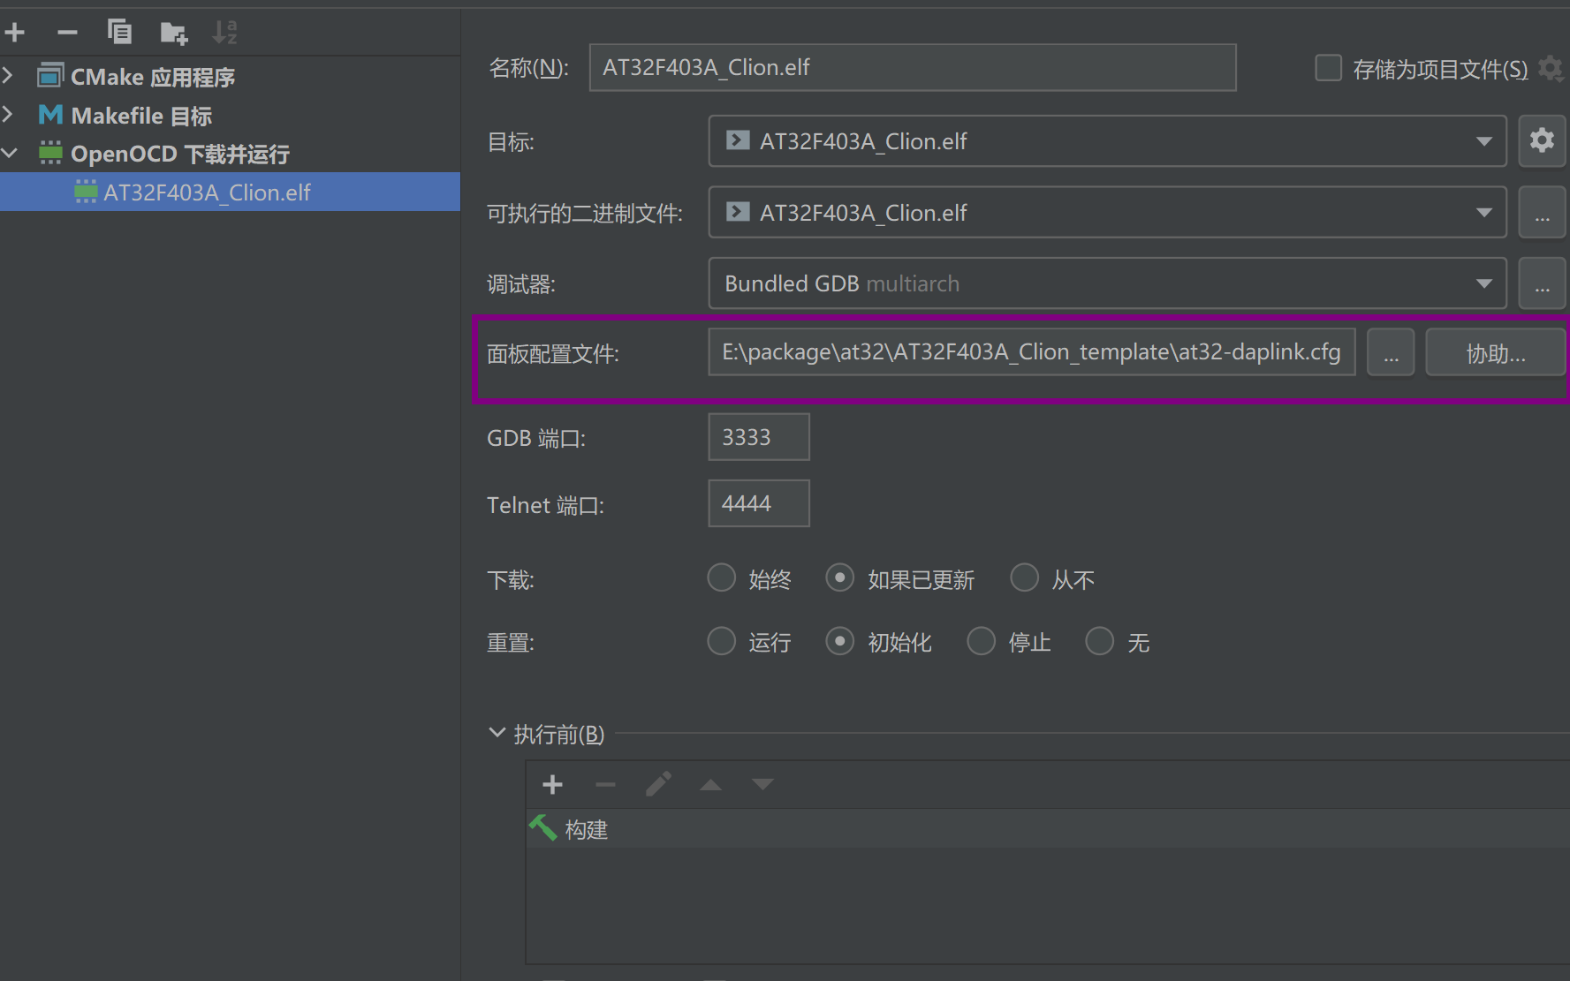The image size is (1570, 981).
Task: Click the 协助... button
Action: pyautogui.click(x=1496, y=352)
